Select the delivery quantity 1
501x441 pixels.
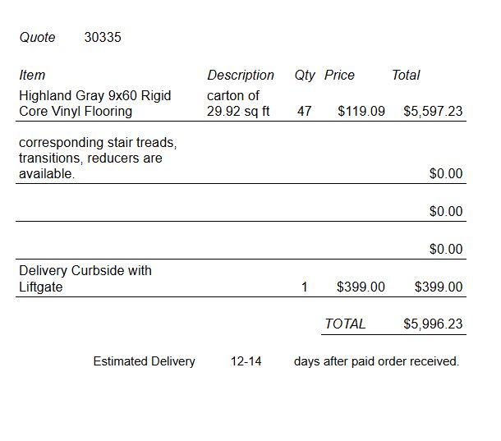pos(305,287)
